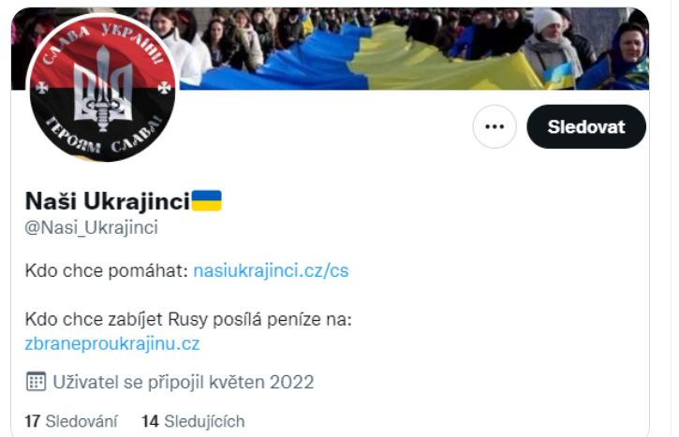679x437 pixels.
Task: Open the round profile avatar picture
Action: [103, 89]
